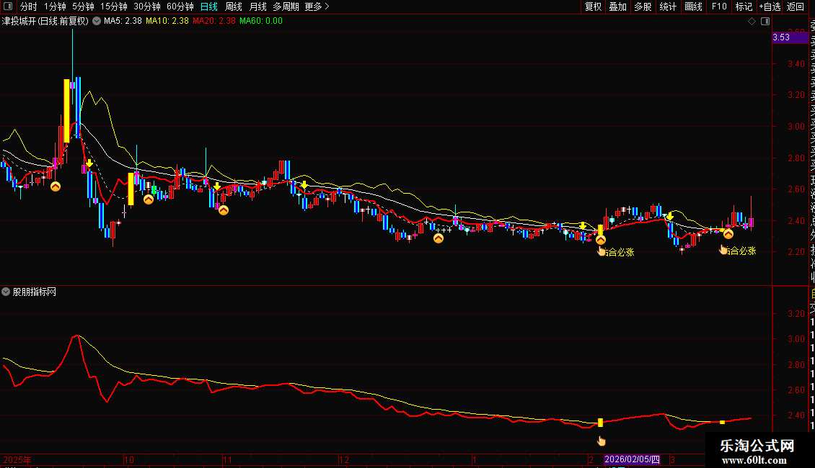Click the pointing hand icon in the indicator panel
Image resolution: width=815 pixels, height=468 pixels.
click(x=601, y=441)
